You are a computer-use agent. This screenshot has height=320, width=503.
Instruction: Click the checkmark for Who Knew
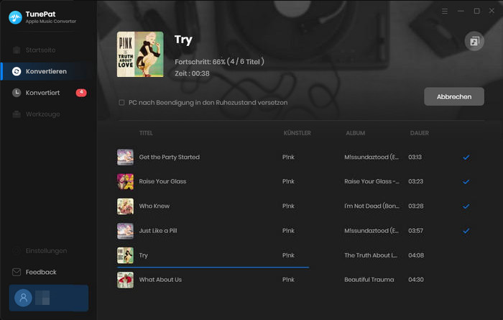click(x=466, y=206)
